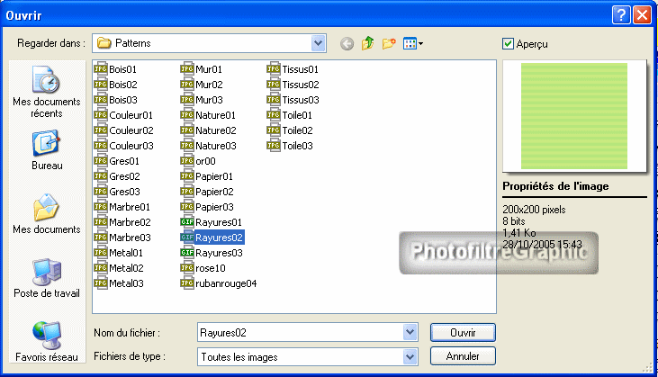Toggle the Aperçu checkbox

509,43
